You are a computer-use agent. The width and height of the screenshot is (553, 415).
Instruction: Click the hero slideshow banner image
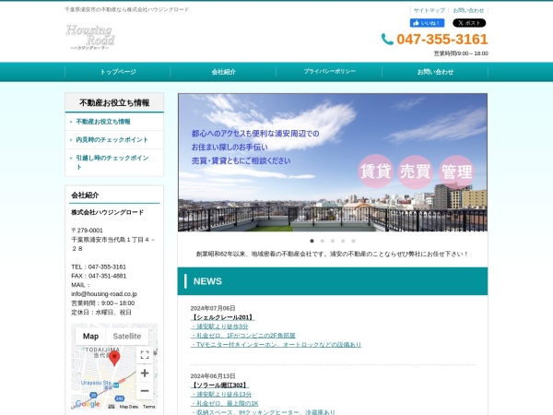(x=333, y=162)
